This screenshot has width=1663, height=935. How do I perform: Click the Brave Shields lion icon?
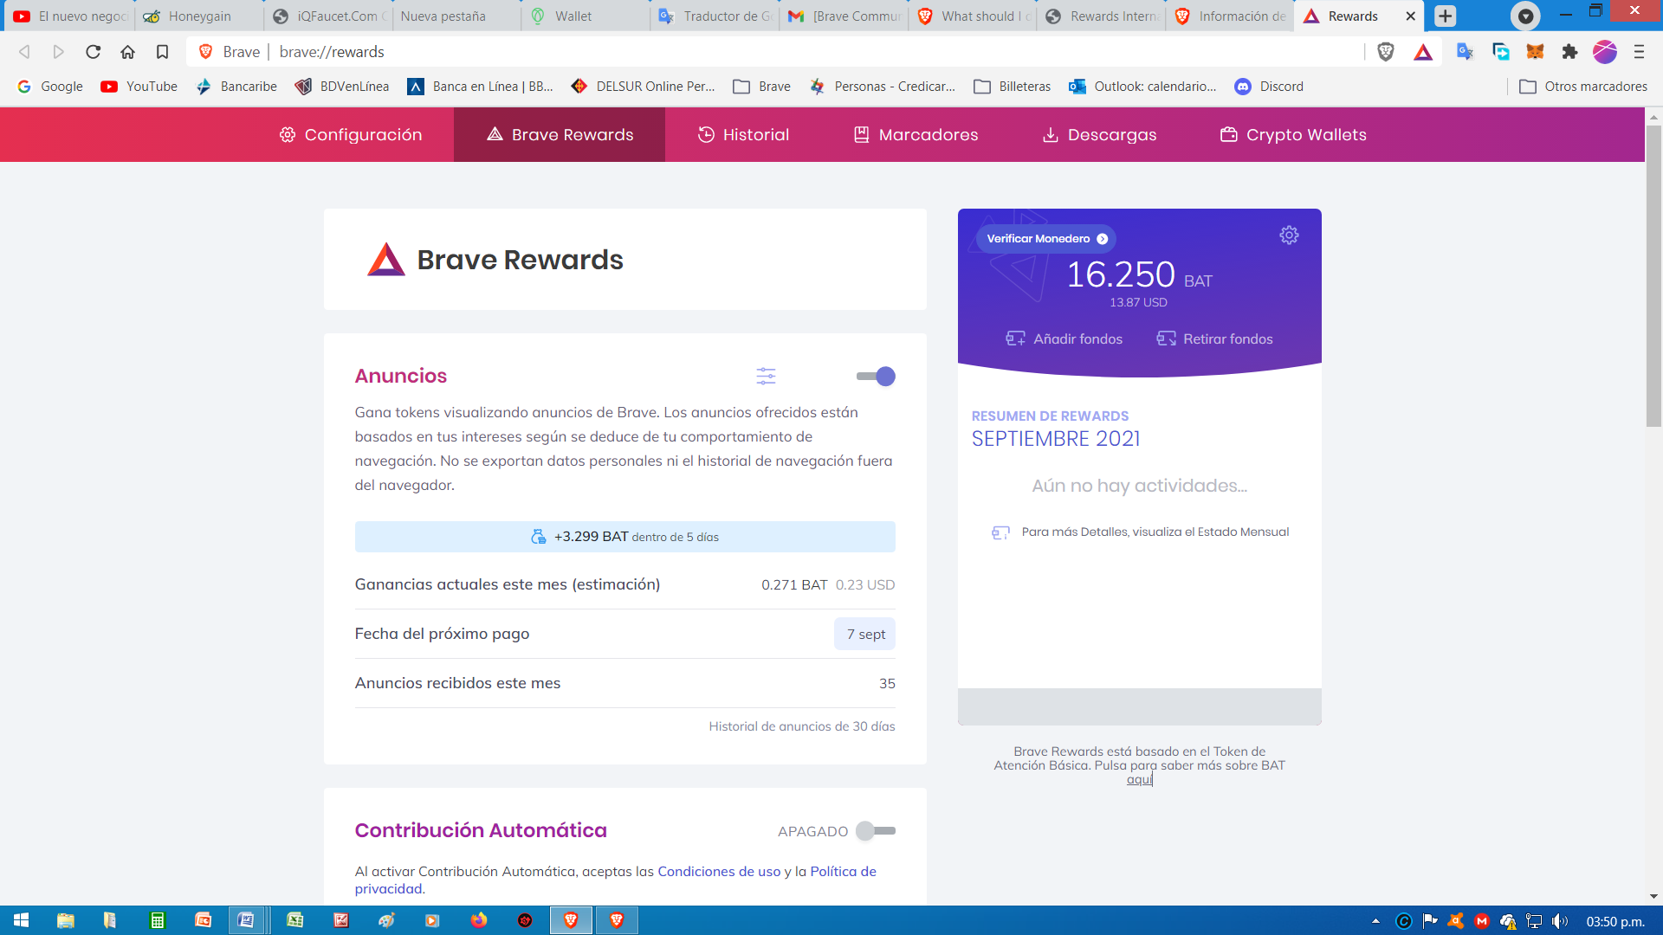(1386, 52)
